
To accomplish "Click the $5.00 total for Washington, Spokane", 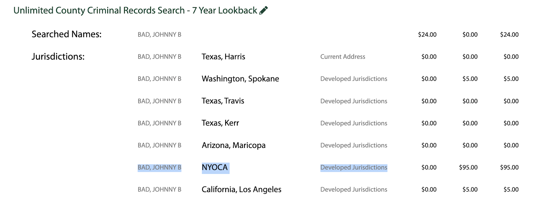I will click(x=511, y=79).
